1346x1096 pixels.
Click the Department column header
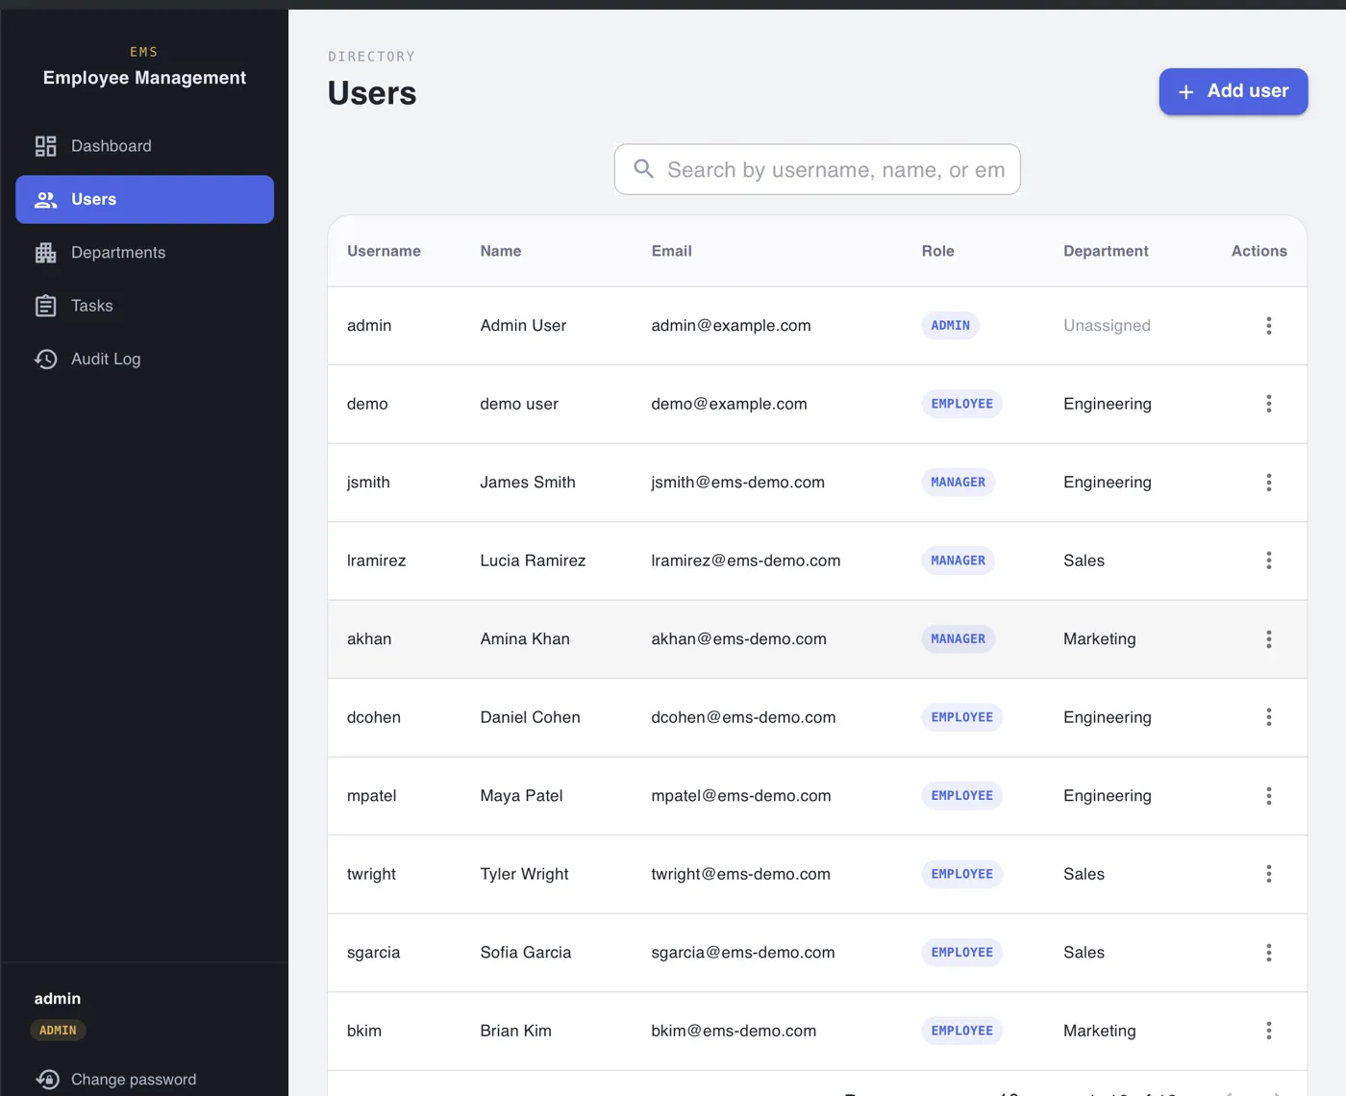click(1106, 251)
